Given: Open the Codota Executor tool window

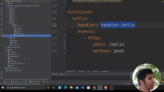Looking at the screenshot, I should 35,82.
